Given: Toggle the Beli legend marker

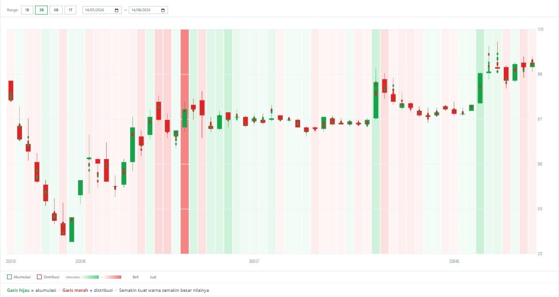Looking at the screenshot, I should [x=135, y=277].
